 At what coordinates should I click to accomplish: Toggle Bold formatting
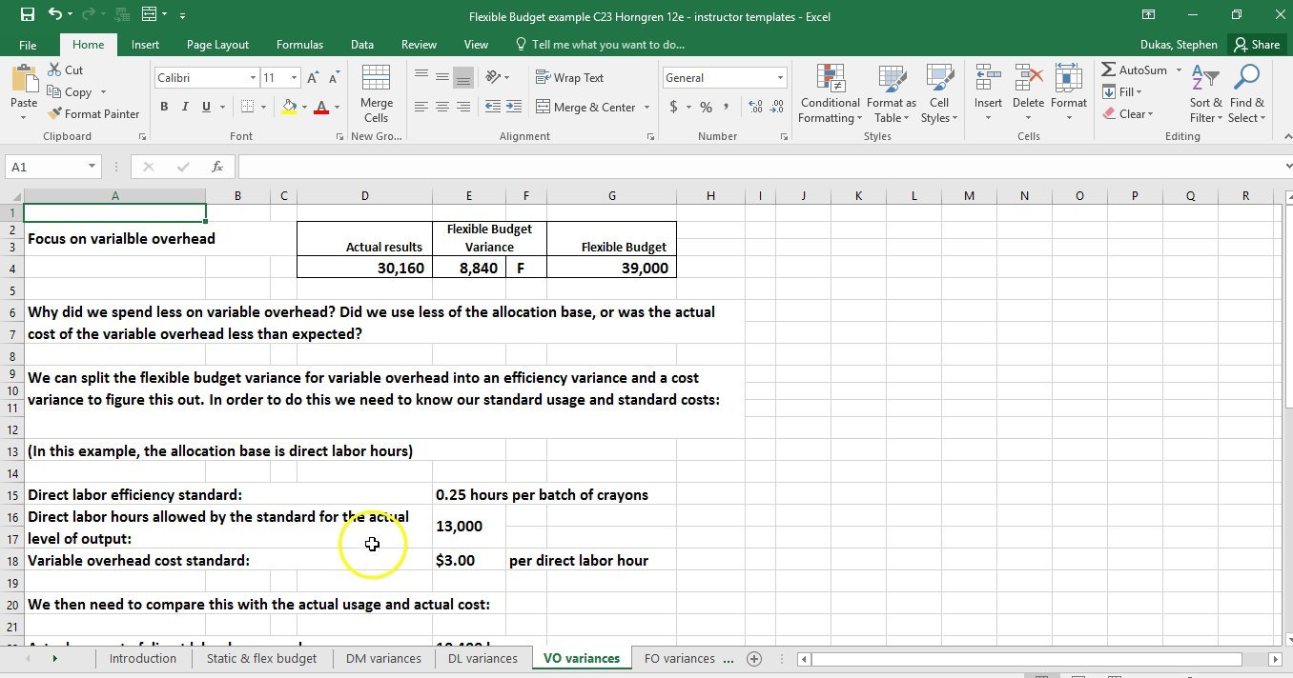click(164, 107)
